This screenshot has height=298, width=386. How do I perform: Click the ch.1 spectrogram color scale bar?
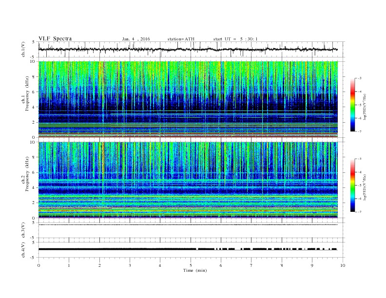[x=352, y=105]
